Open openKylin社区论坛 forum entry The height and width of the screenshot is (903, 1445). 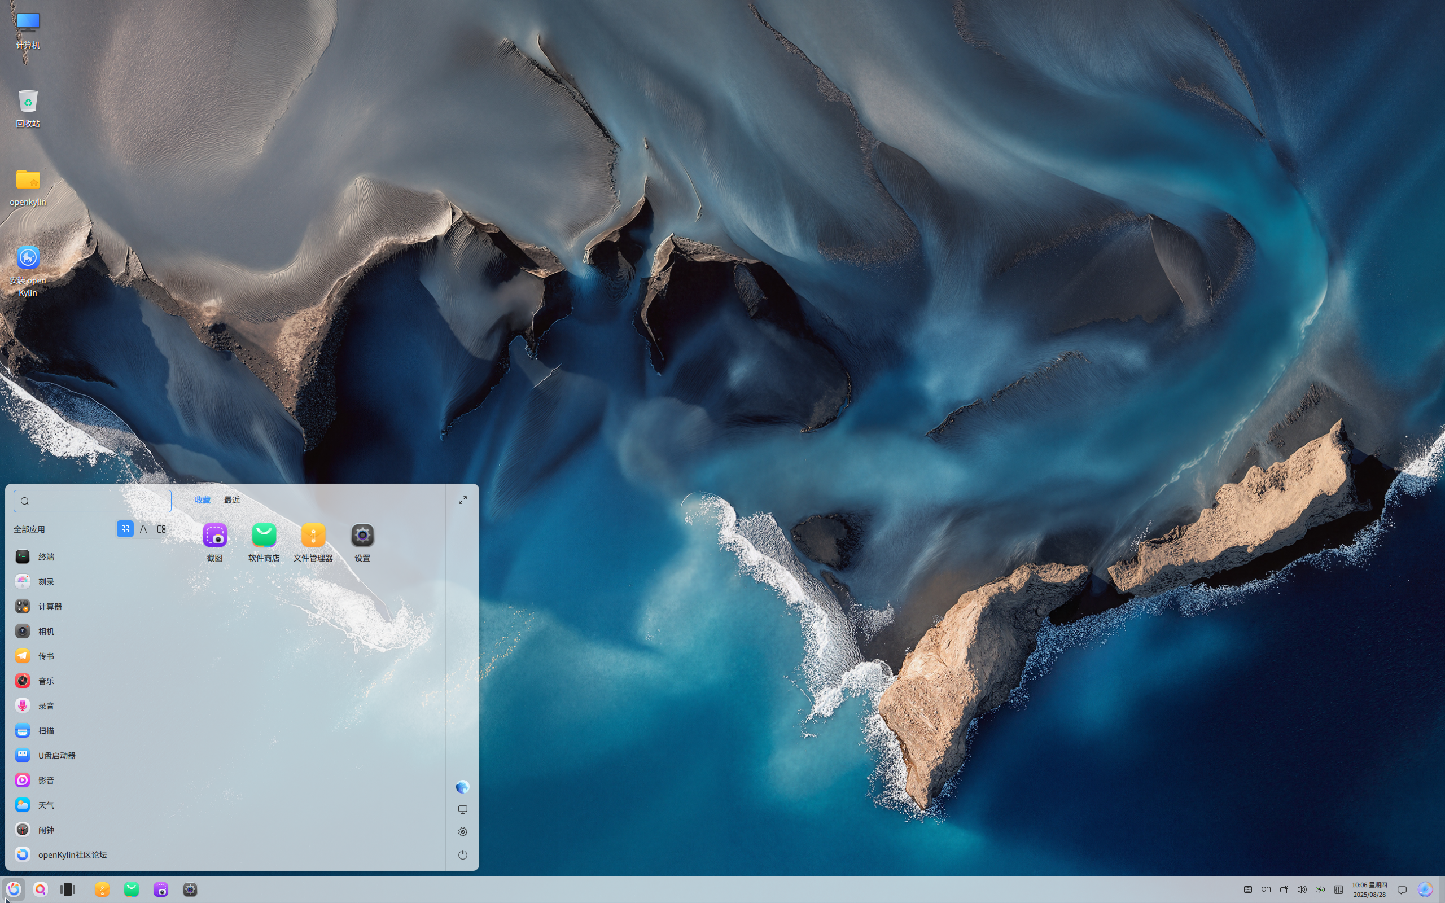click(x=93, y=854)
